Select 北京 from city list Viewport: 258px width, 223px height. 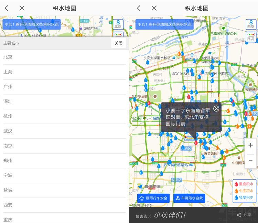click(64, 57)
